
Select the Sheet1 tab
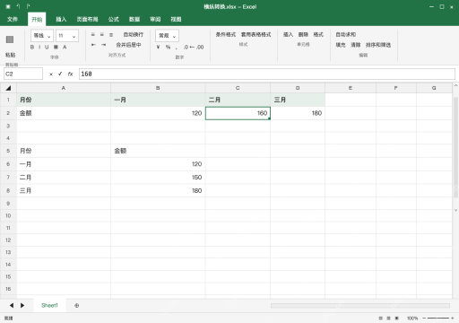(x=49, y=305)
